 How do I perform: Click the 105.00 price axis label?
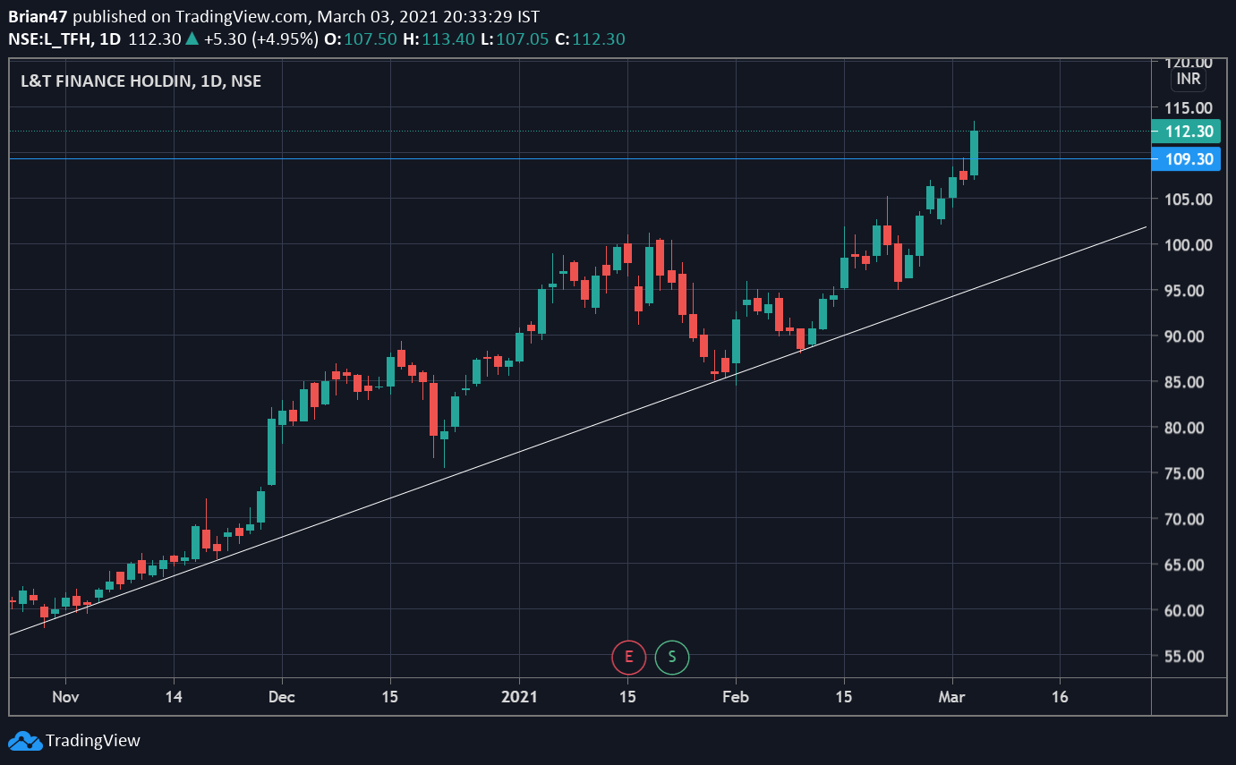[x=1189, y=200]
